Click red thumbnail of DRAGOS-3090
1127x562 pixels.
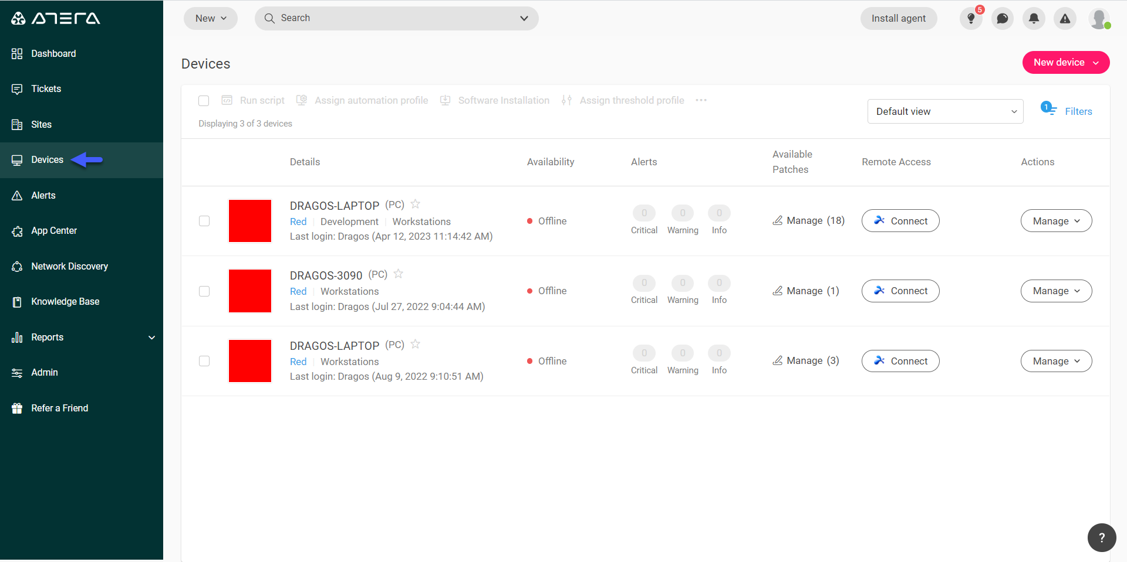click(x=250, y=291)
